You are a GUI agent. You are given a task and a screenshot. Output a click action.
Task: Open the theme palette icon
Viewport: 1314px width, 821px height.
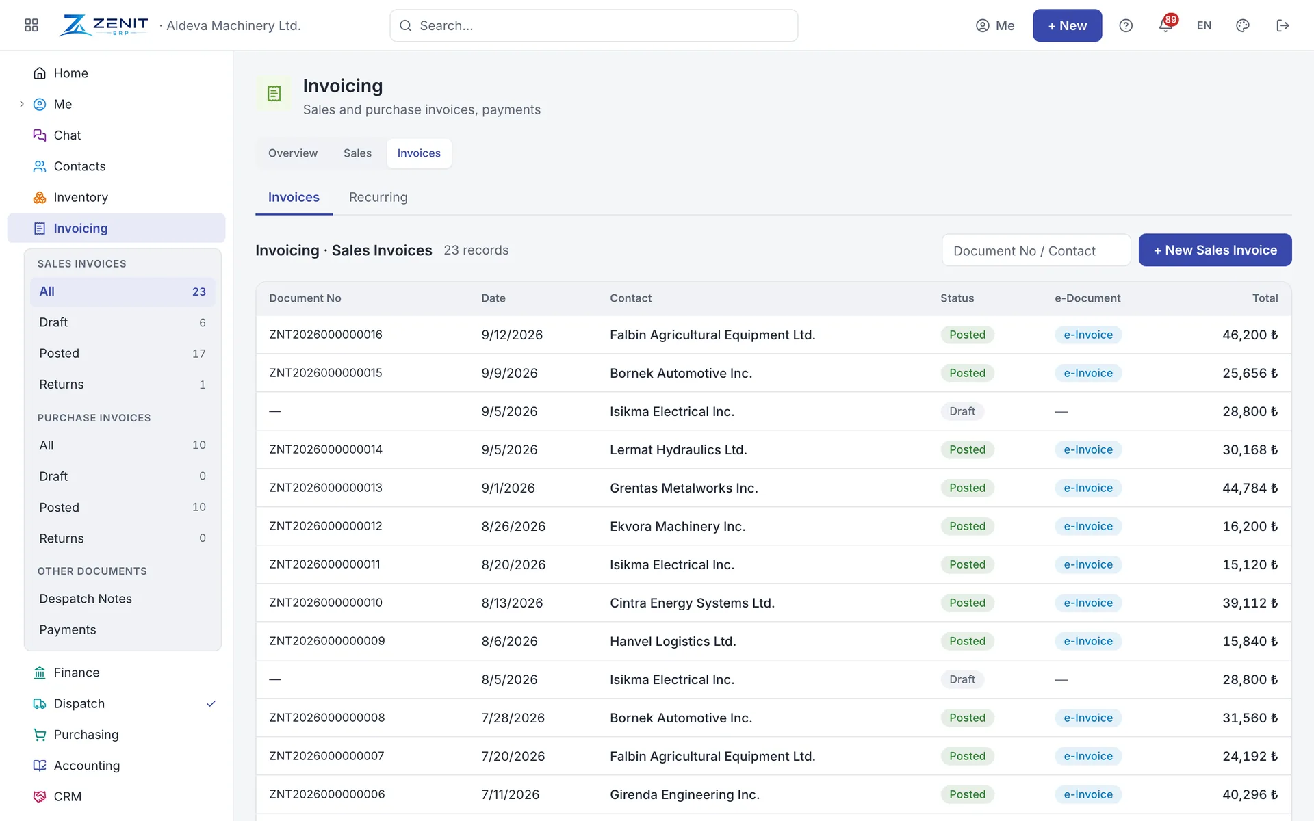click(x=1243, y=25)
